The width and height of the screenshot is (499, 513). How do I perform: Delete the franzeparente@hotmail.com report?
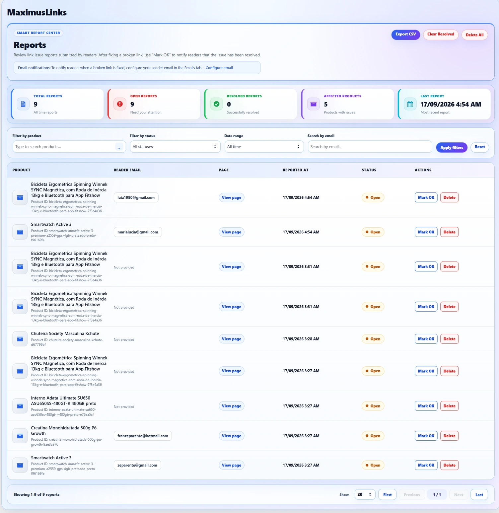point(449,436)
